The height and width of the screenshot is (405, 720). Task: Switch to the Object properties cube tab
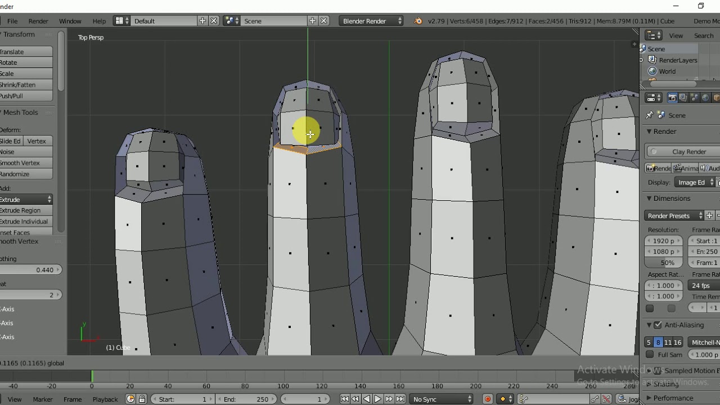pyautogui.click(x=716, y=98)
